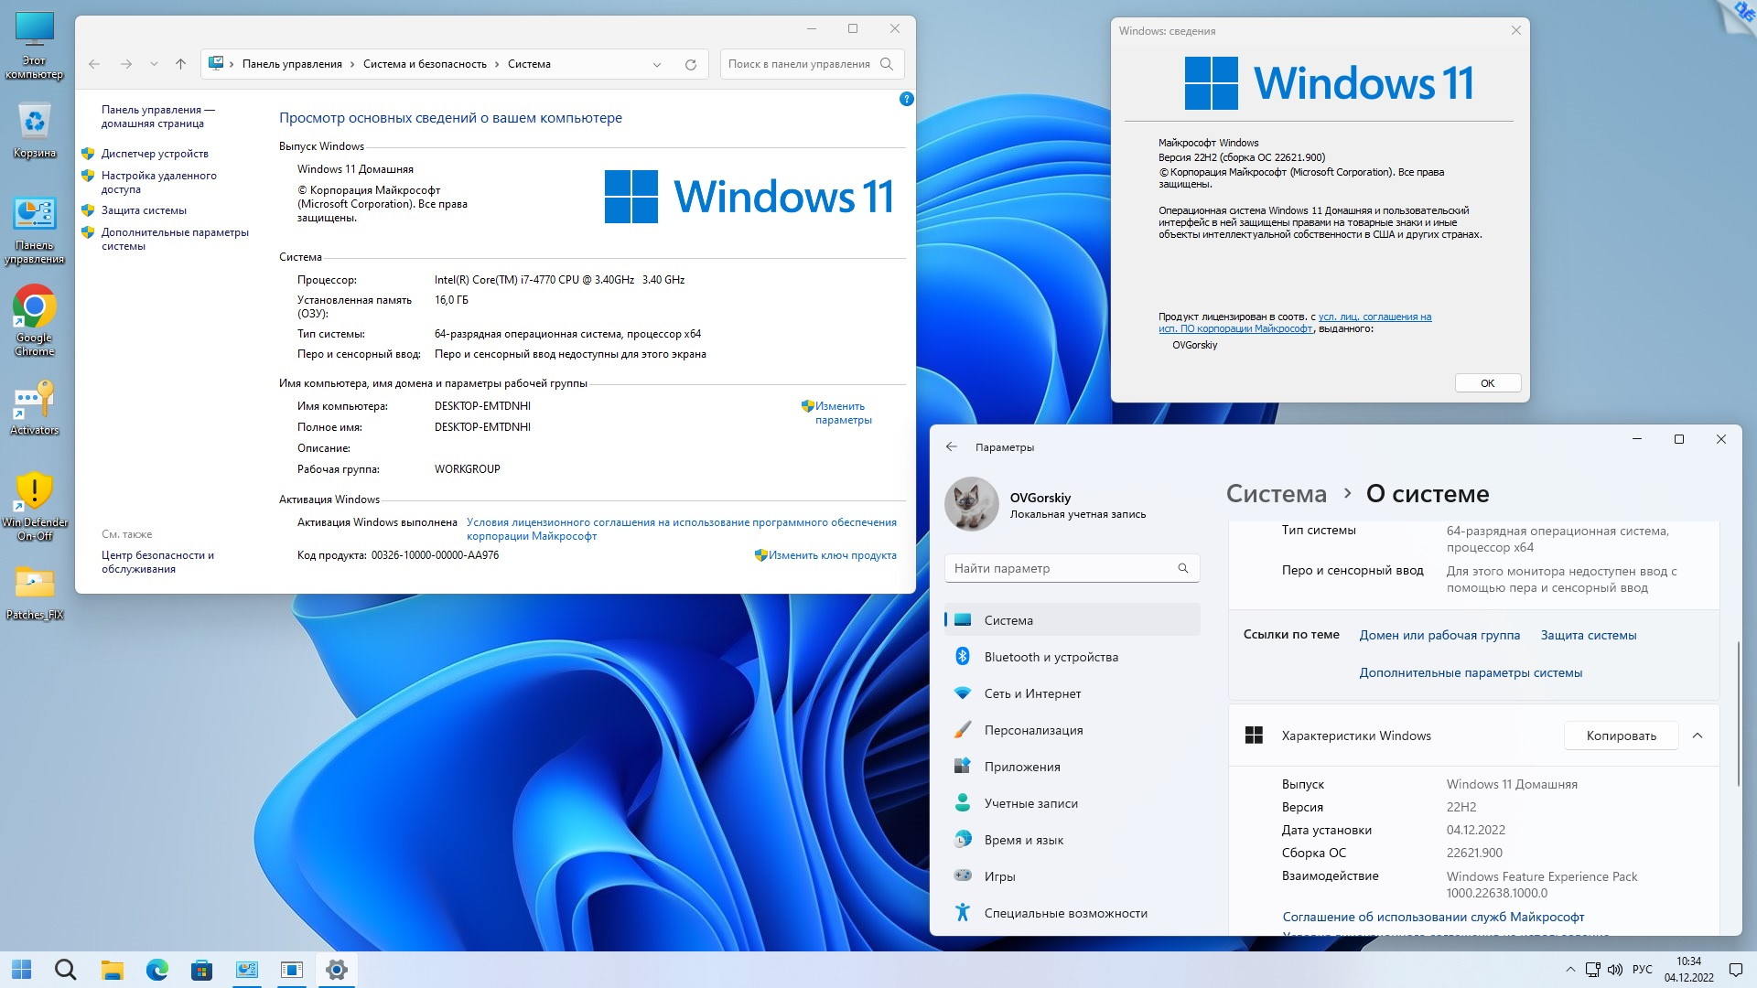Click Система breadcrumb in Settings header
Image resolution: width=1757 pixels, height=988 pixels.
click(x=1276, y=494)
